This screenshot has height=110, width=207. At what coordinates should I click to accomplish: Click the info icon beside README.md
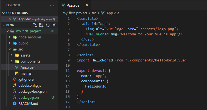tap(15, 103)
